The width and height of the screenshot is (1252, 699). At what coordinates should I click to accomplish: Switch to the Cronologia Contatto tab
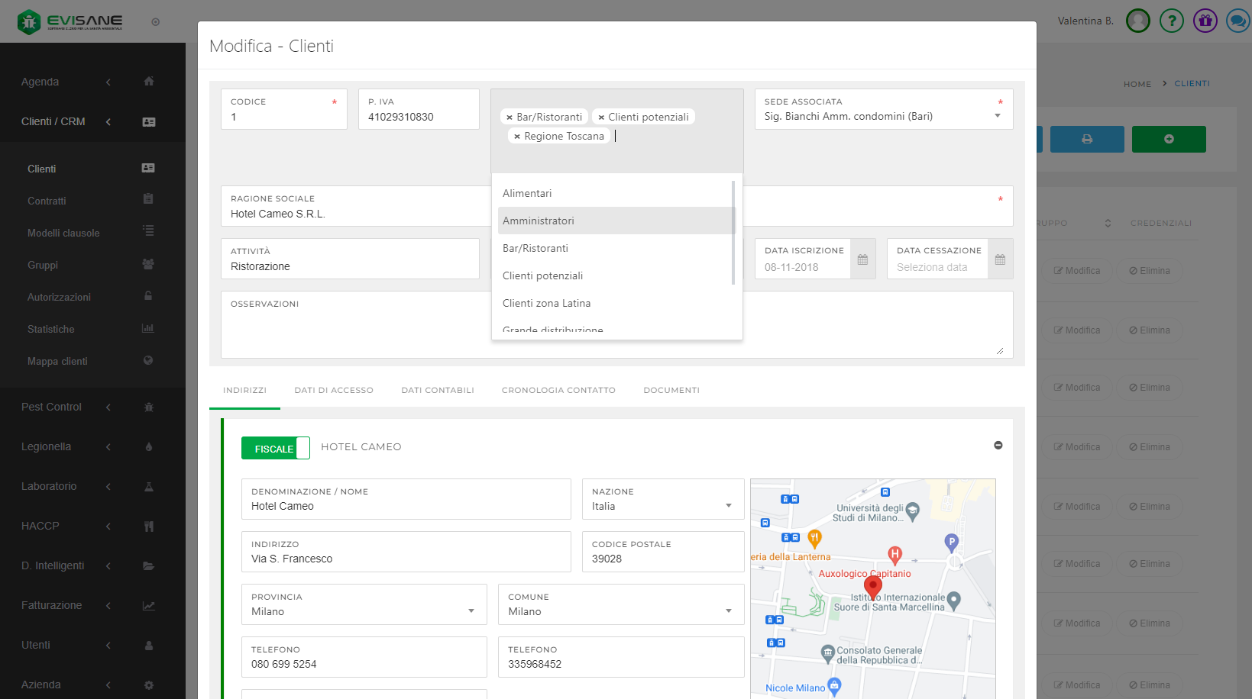tap(558, 390)
